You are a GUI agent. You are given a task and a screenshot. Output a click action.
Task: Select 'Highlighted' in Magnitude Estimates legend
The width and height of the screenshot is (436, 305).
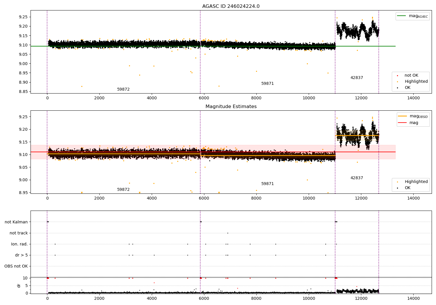click(416, 182)
